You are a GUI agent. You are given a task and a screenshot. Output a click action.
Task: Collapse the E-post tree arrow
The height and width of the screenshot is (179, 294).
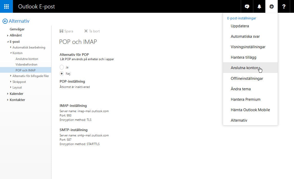(x=8, y=42)
